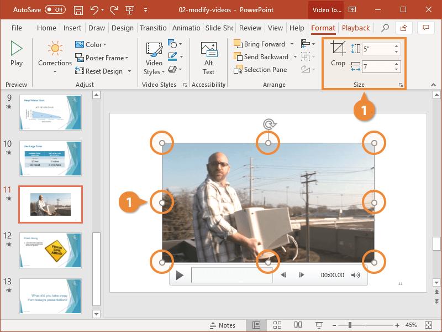The height and width of the screenshot is (332, 442).
Task: Open the Comments icon button
Action: tap(425, 28)
